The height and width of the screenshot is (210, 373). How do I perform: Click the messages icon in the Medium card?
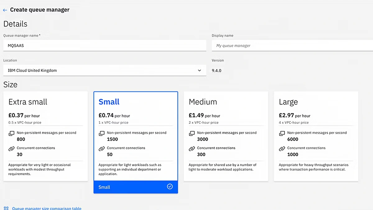[192, 133]
